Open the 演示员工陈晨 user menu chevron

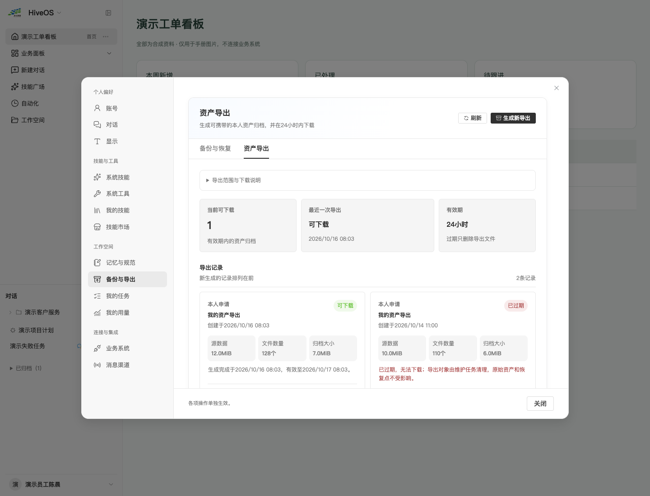coord(111,484)
